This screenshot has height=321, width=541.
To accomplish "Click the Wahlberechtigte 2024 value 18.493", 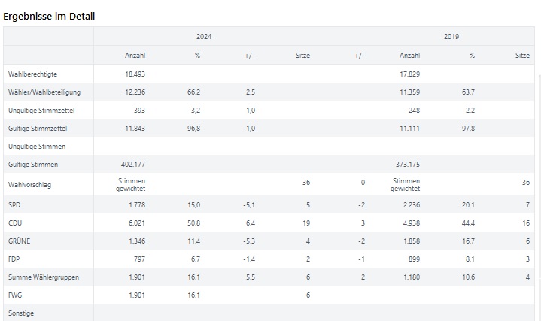I will pyautogui.click(x=135, y=74).
